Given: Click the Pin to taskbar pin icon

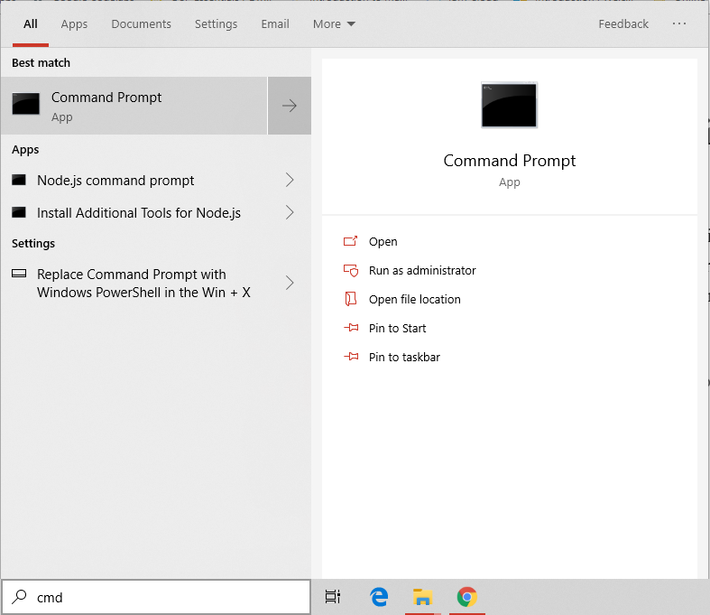Looking at the screenshot, I should pyautogui.click(x=351, y=356).
